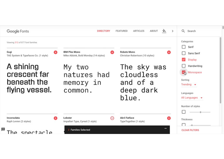Open the Gugi font name link

point(9,52)
